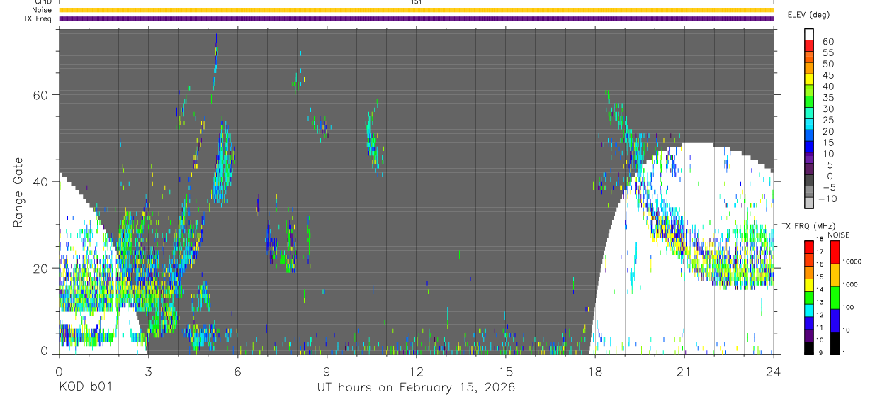Click the "Range Gate" y-axis title

click(19, 193)
